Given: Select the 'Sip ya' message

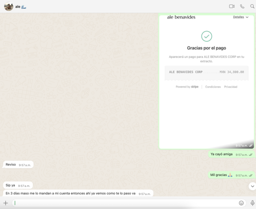Looking at the screenshot, I should 18,185.
